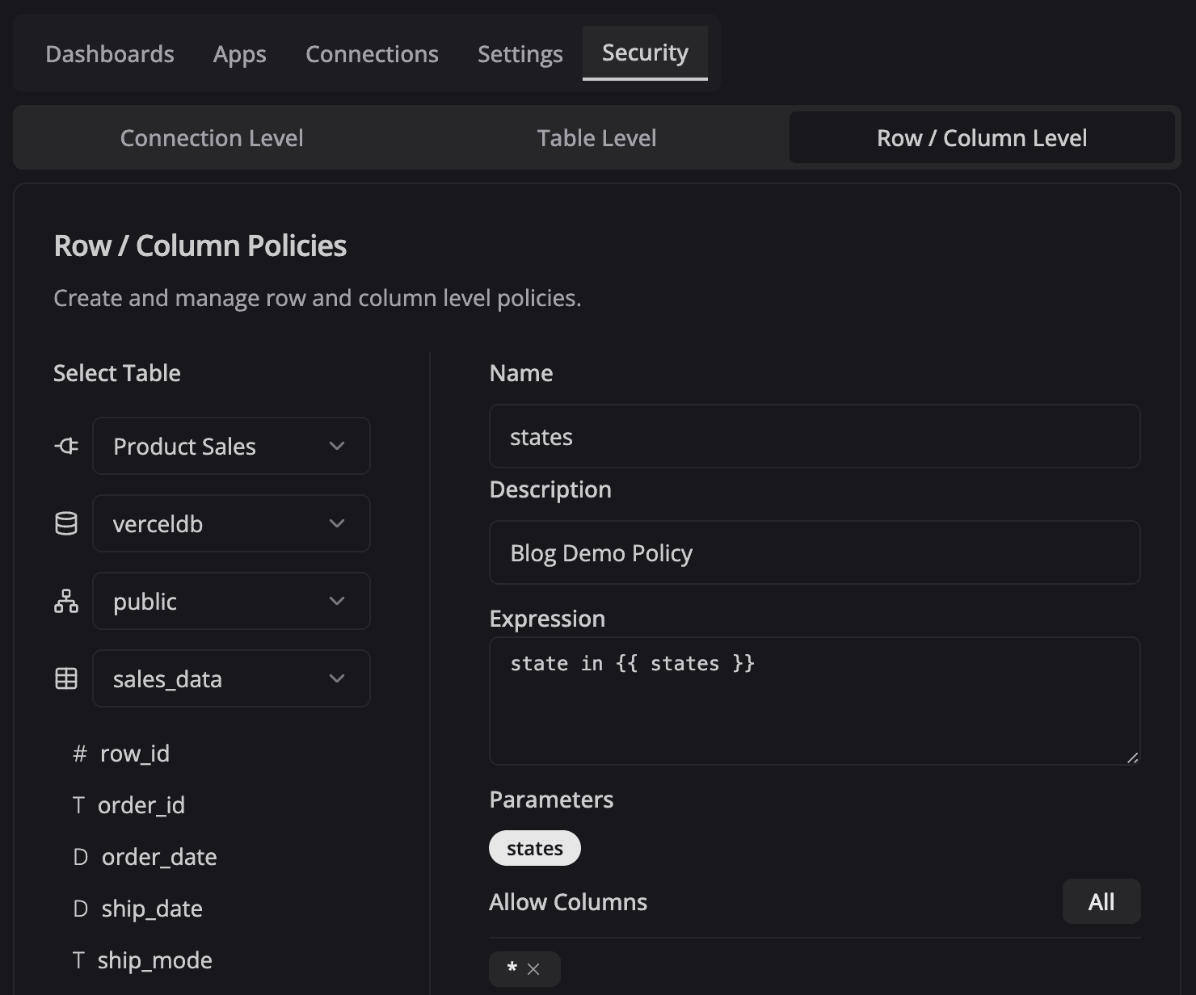Click the connection plug icon beside Product Sales
The height and width of the screenshot is (995, 1196).
click(66, 446)
